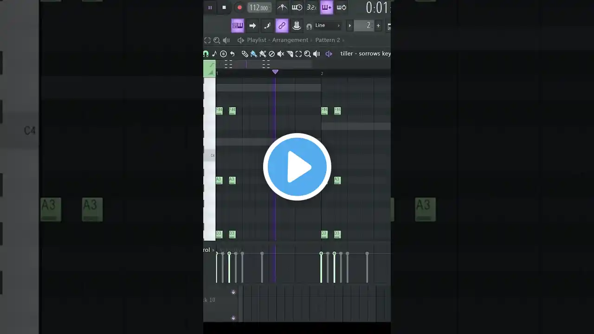Open the Line snap dropdown

pos(328,26)
